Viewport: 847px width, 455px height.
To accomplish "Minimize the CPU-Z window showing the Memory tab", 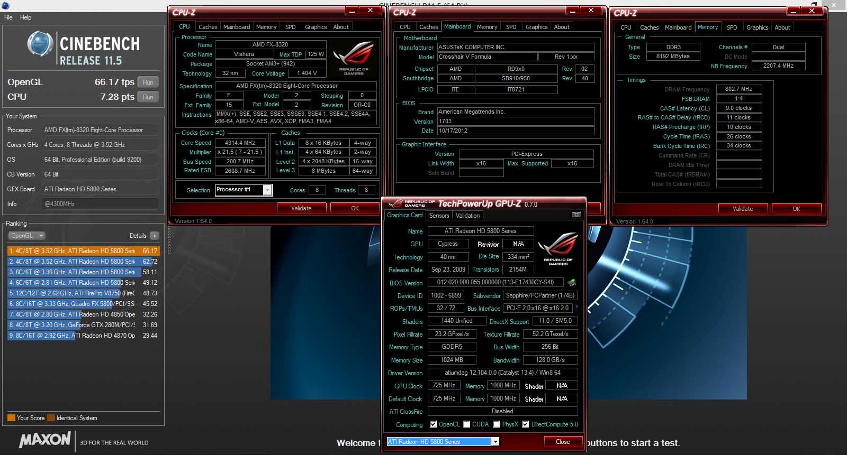I will point(792,10).
